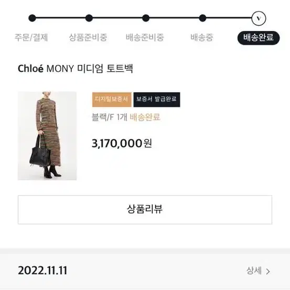Select the 배송준비중 step label
Image resolution: width=290 pixels, height=290 pixels.
pyautogui.click(x=145, y=37)
